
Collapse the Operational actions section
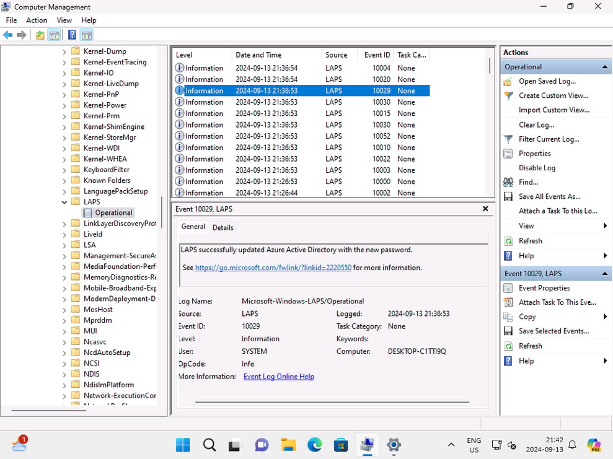click(604, 67)
